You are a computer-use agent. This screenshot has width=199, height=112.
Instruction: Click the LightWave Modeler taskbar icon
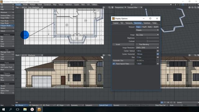pos(39,109)
